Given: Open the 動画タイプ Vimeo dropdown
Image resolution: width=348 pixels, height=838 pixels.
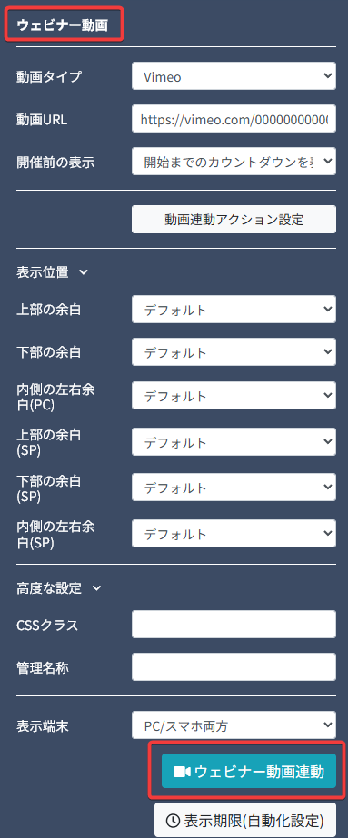Looking at the screenshot, I should click(x=234, y=76).
